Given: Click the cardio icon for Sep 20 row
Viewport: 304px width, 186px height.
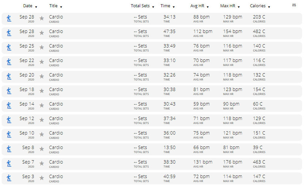Looking at the screenshot, I should [9, 77].
